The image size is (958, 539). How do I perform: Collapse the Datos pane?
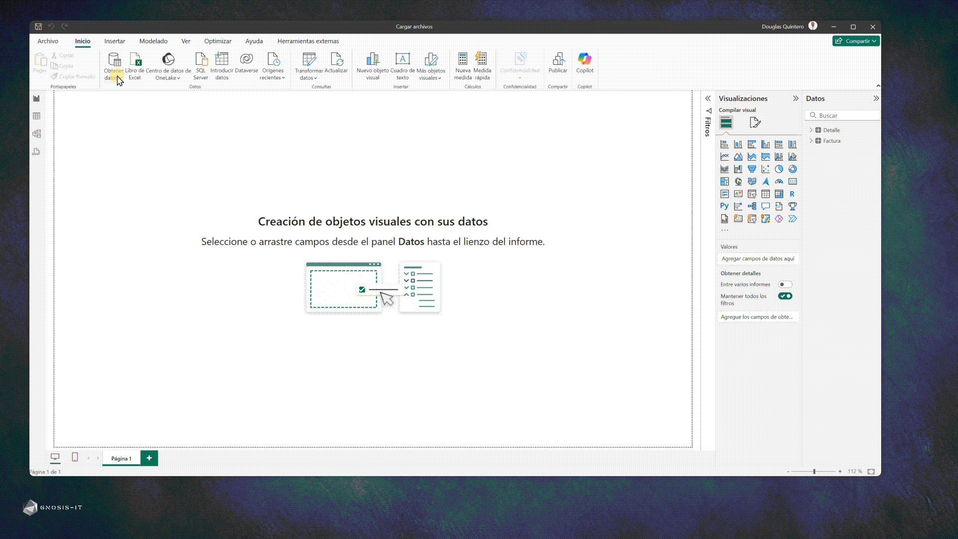[x=876, y=98]
